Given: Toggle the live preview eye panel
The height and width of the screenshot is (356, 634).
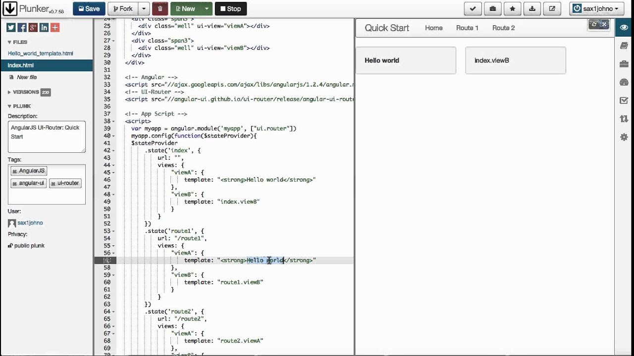Looking at the screenshot, I should pos(624,28).
